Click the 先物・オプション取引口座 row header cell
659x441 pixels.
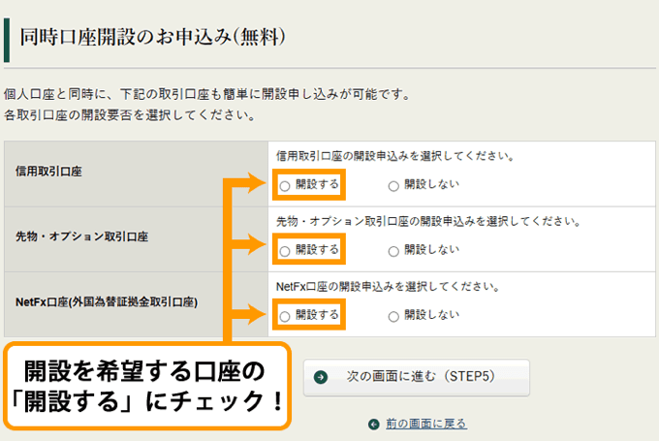coord(136,236)
